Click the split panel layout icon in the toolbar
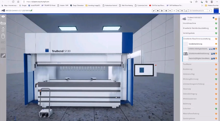 pos(182,11)
